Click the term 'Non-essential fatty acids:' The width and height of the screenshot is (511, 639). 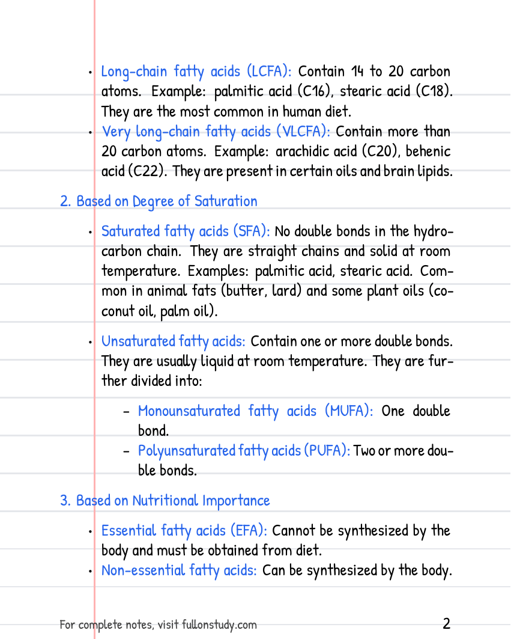pos(179,570)
